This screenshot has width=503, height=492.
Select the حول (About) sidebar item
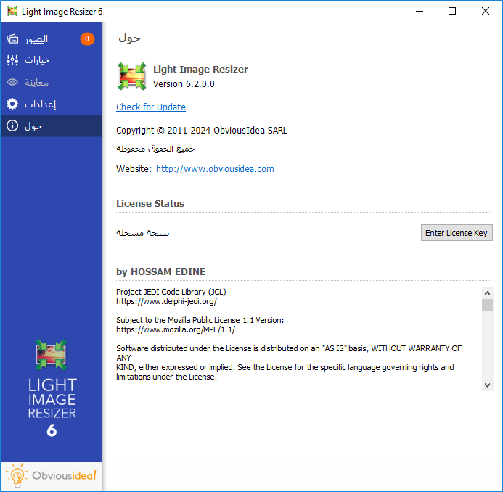[52, 126]
